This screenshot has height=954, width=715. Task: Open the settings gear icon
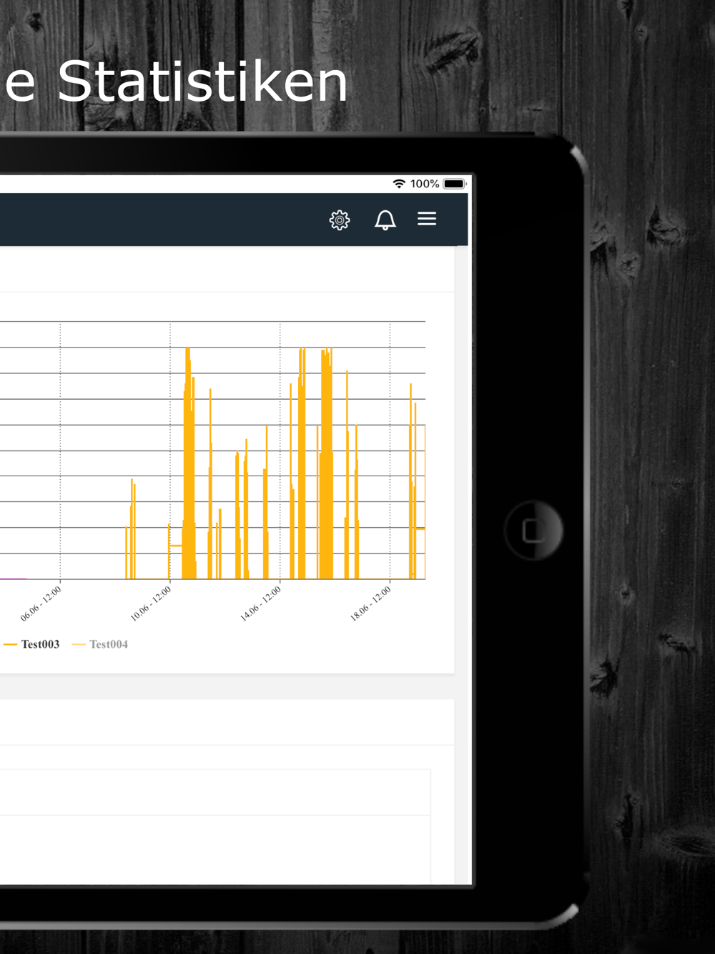click(340, 220)
